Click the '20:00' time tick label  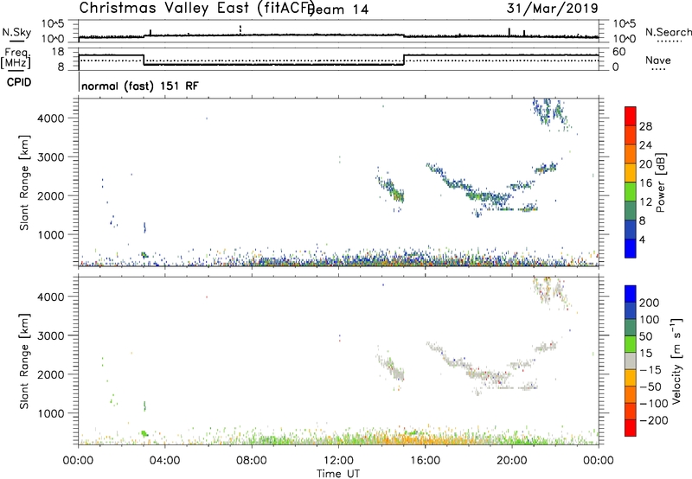(512, 461)
